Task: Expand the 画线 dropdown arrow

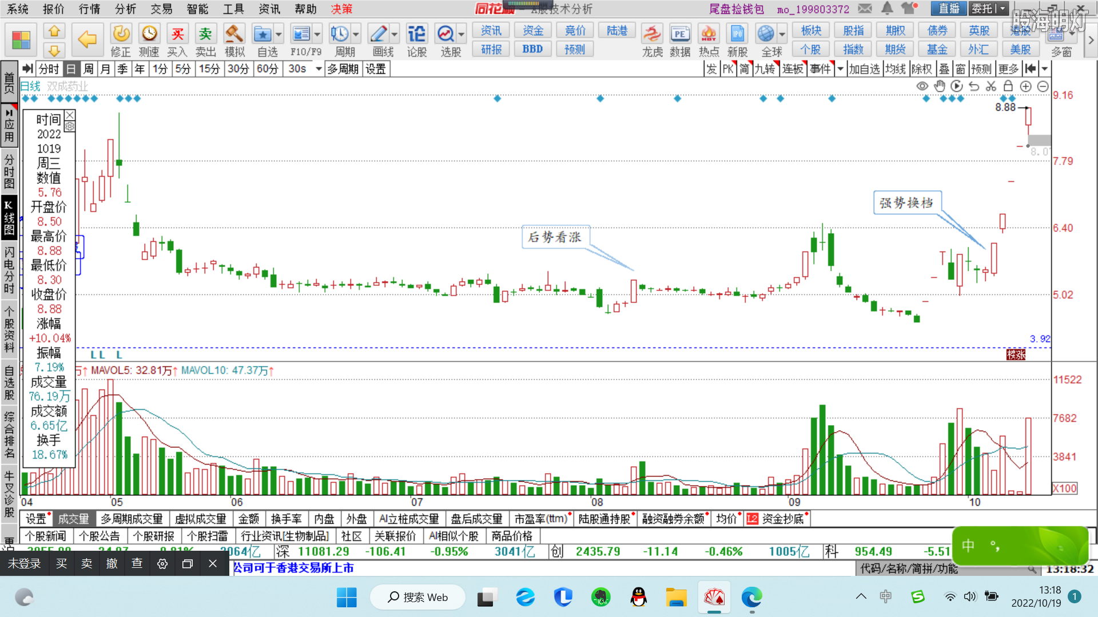Action: pyautogui.click(x=395, y=34)
